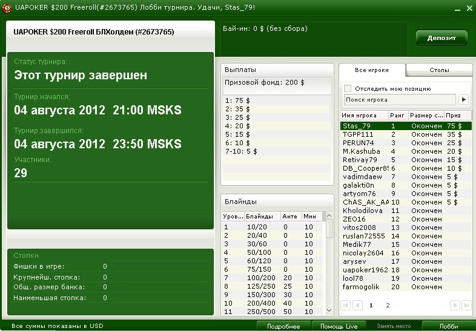This screenshot has width=476, height=331.
Task: Sort by 'Приз' column header
Action: (x=458, y=116)
